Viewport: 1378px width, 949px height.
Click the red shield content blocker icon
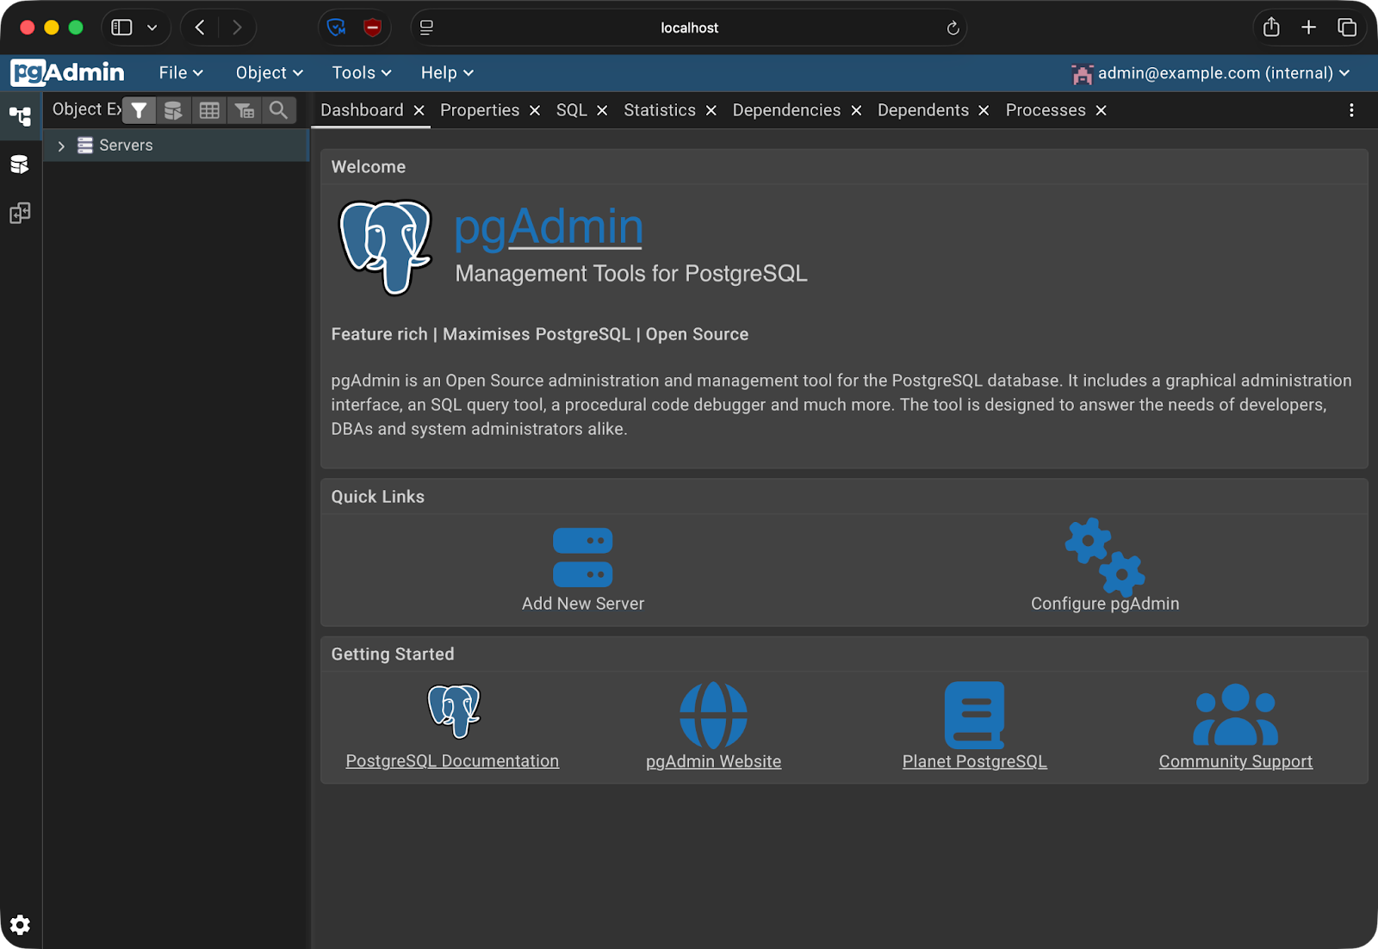pyautogui.click(x=372, y=28)
